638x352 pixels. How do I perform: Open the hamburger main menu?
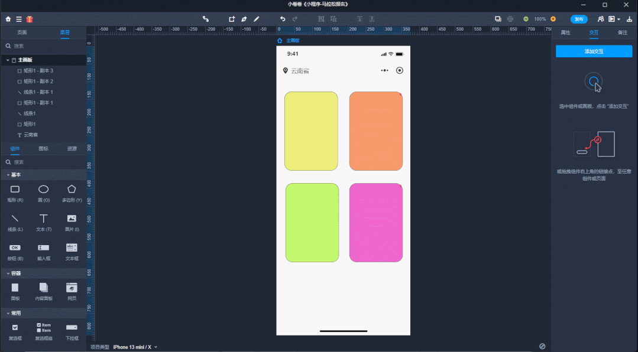point(19,19)
